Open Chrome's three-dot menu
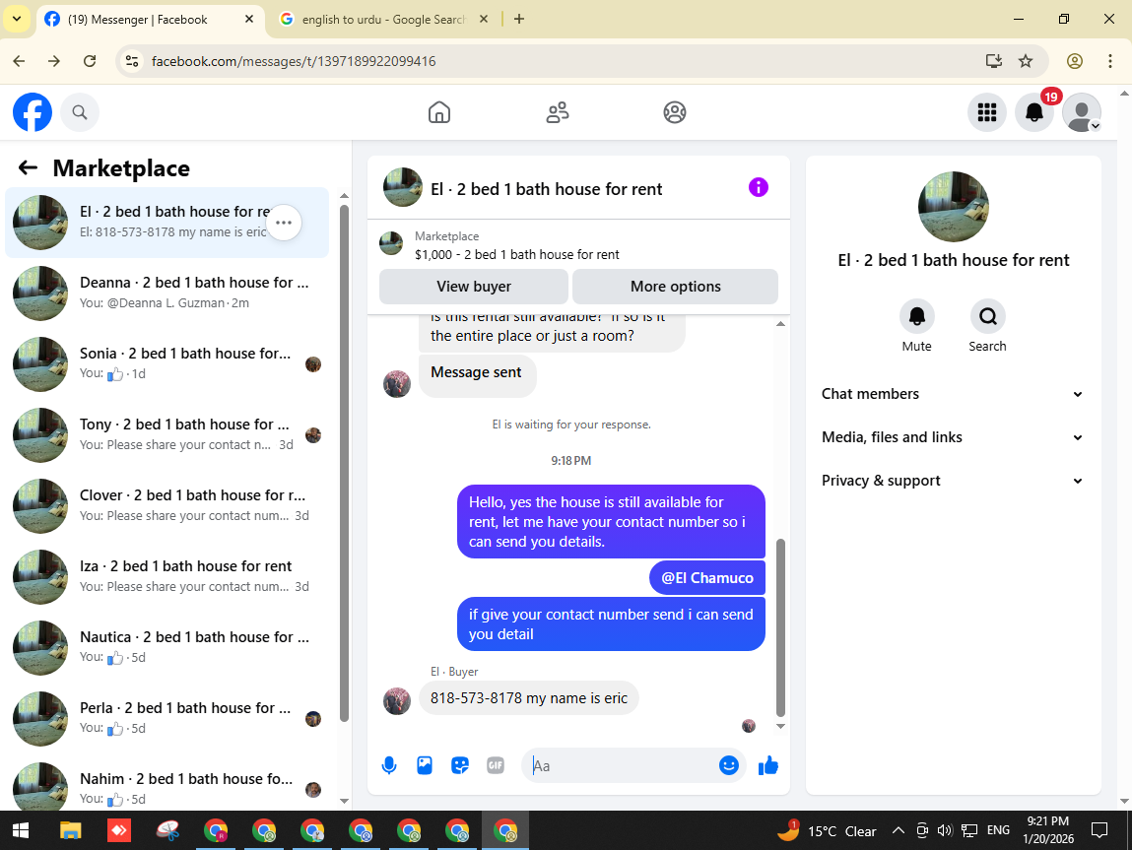1132x850 pixels. pos(1110,61)
